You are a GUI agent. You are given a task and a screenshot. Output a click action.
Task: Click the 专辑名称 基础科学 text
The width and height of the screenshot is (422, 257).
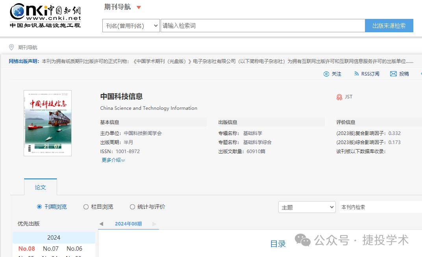240,133
